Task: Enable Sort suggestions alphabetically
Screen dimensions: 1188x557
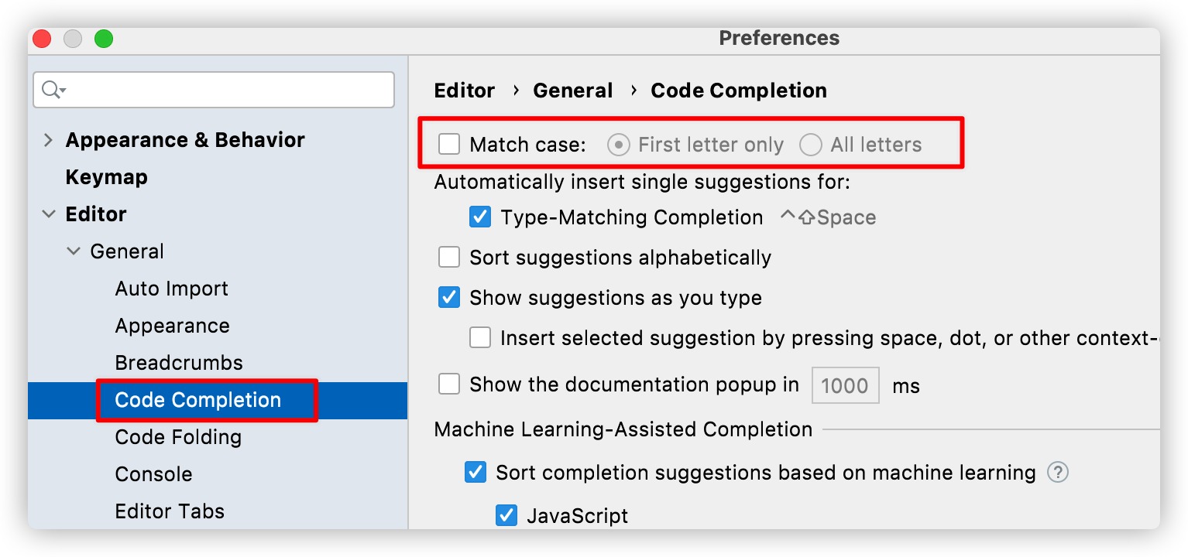Action: pos(449,257)
